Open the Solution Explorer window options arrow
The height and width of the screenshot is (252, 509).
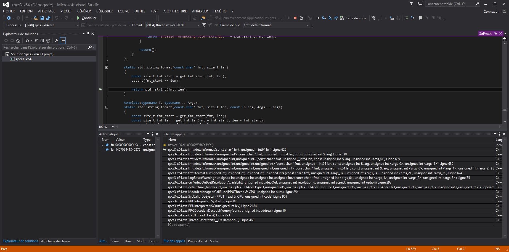point(84,34)
